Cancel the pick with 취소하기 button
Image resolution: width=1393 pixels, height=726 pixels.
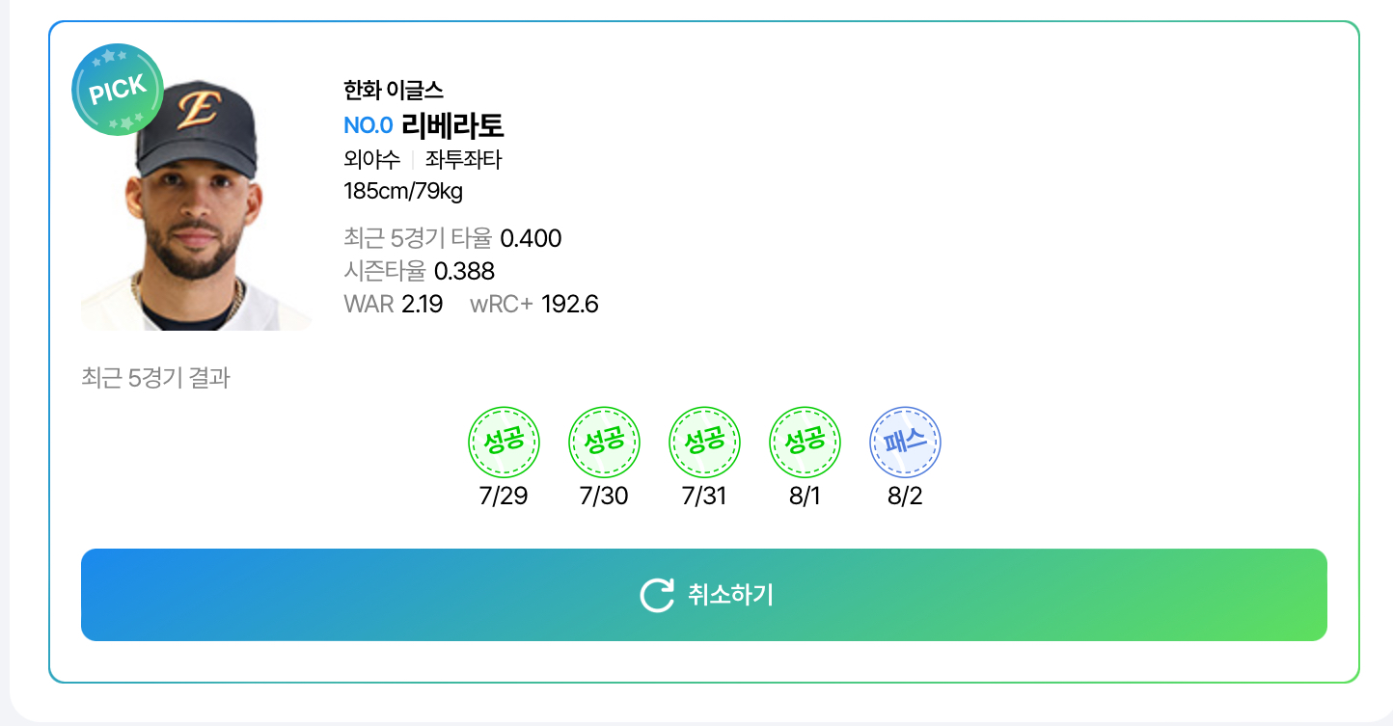coord(704,595)
